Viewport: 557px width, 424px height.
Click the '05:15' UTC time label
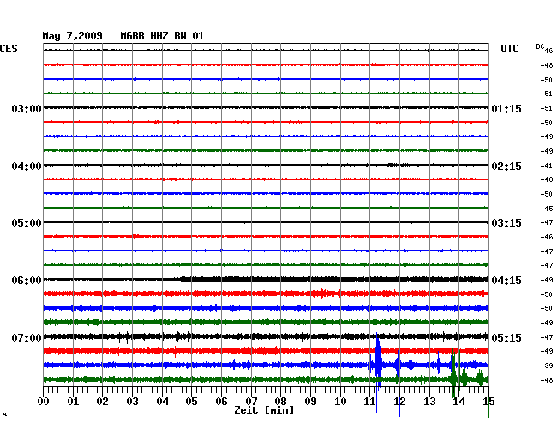(x=506, y=337)
